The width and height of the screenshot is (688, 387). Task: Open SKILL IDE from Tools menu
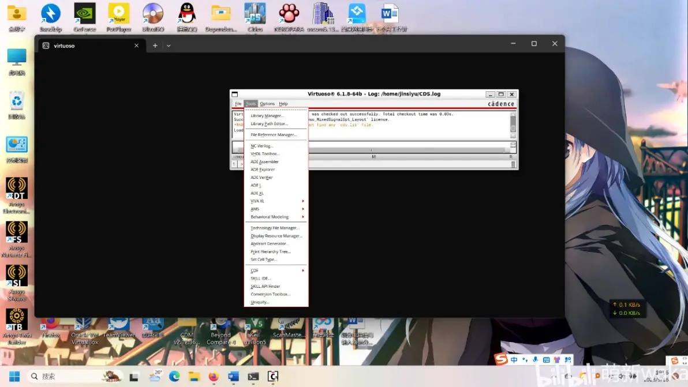click(276, 279)
